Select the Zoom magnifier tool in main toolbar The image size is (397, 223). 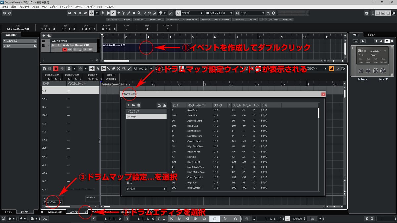[139, 13]
